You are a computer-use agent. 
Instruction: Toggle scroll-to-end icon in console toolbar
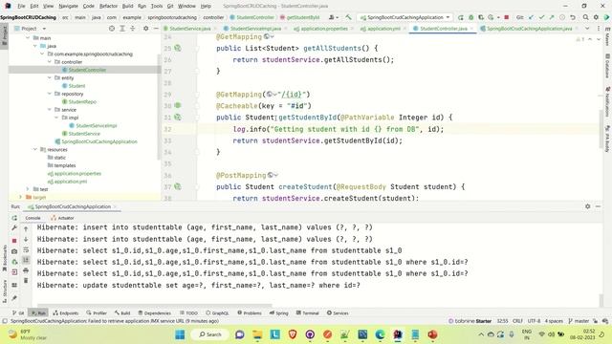[x=26, y=260]
